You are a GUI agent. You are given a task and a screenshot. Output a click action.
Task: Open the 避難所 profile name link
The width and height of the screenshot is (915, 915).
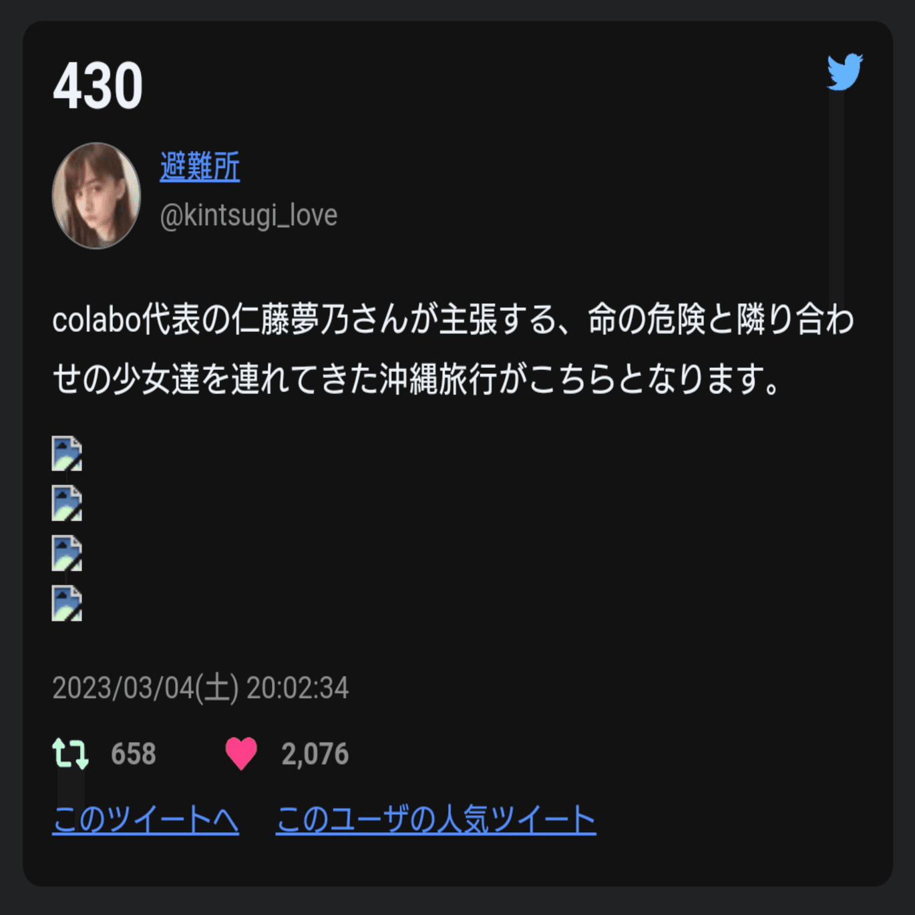pos(200,167)
